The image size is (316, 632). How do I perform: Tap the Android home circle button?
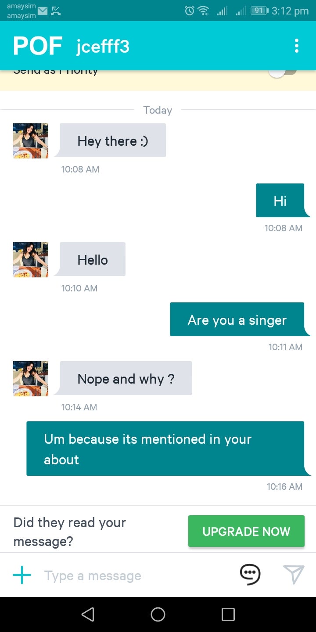[x=158, y=614]
